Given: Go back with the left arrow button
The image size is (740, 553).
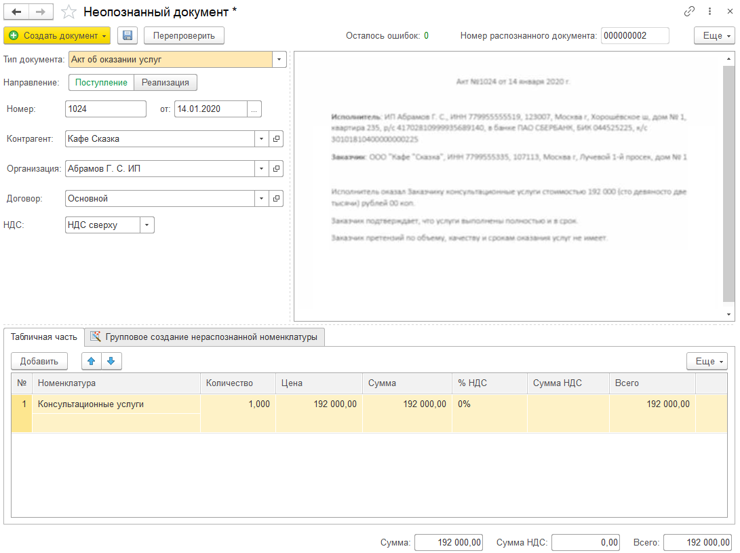Looking at the screenshot, I should (16, 12).
